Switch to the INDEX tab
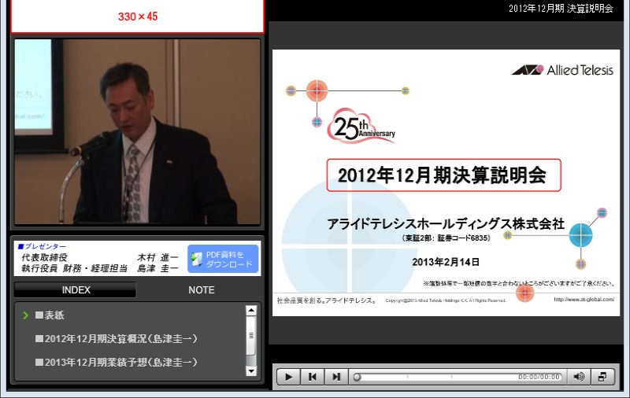 pos(76,289)
